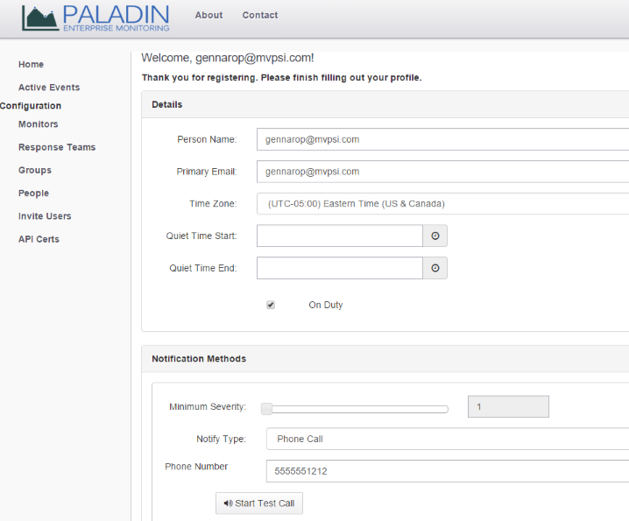The image size is (629, 521).
Task: Open clock picker for Quiet Time End
Action: [435, 268]
